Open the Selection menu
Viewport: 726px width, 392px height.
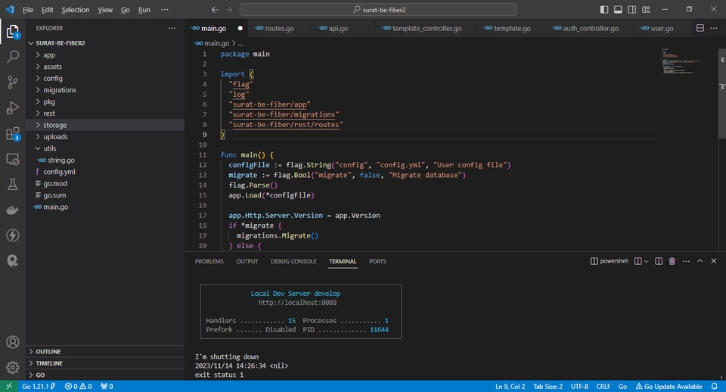(76, 10)
